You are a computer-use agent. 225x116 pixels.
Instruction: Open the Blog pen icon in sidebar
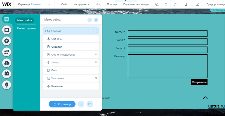click(x=6, y=85)
